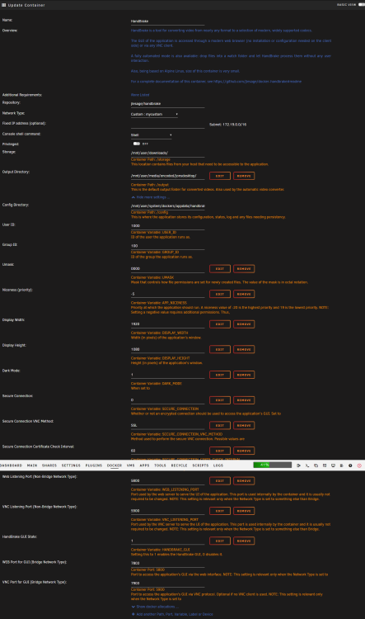Image resolution: width=365 pixels, height=619 pixels.
Task: Open the Dashboard menu
Action: (11, 465)
